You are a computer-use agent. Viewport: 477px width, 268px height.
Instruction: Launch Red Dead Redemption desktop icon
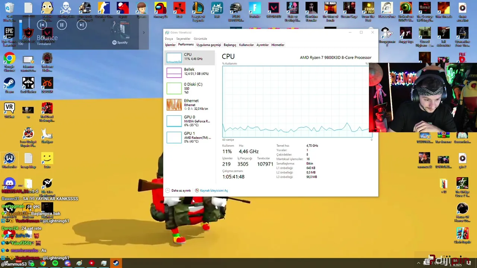(x=47, y=112)
